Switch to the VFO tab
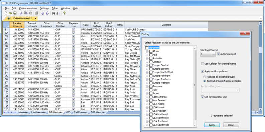The image size is (265, 132). click(68, 112)
